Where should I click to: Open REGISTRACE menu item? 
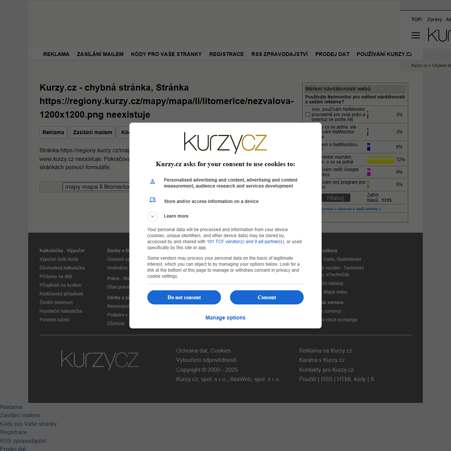click(x=227, y=54)
